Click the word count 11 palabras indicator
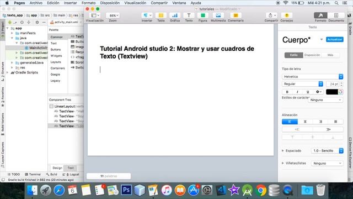The image size is (353, 199). (x=109, y=176)
